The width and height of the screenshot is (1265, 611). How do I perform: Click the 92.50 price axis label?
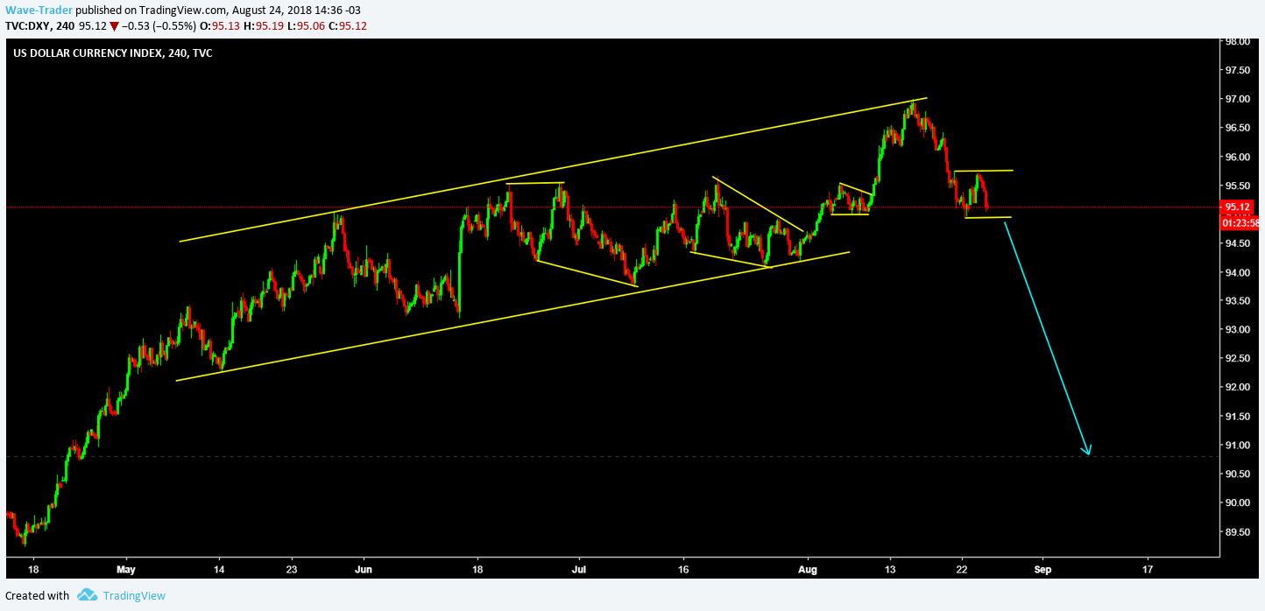(1237, 358)
